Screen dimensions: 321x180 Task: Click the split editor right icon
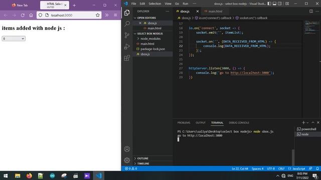point(311,11)
